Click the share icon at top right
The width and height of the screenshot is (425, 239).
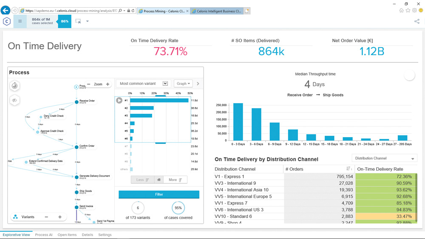click(x=416, y=21)
